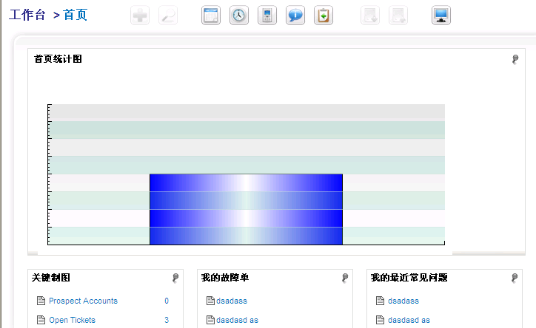Open the Open Tickets link

[x=72, y=321]
